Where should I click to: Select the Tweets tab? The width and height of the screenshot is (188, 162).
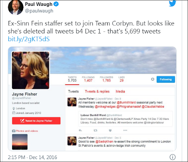[73, 91]
